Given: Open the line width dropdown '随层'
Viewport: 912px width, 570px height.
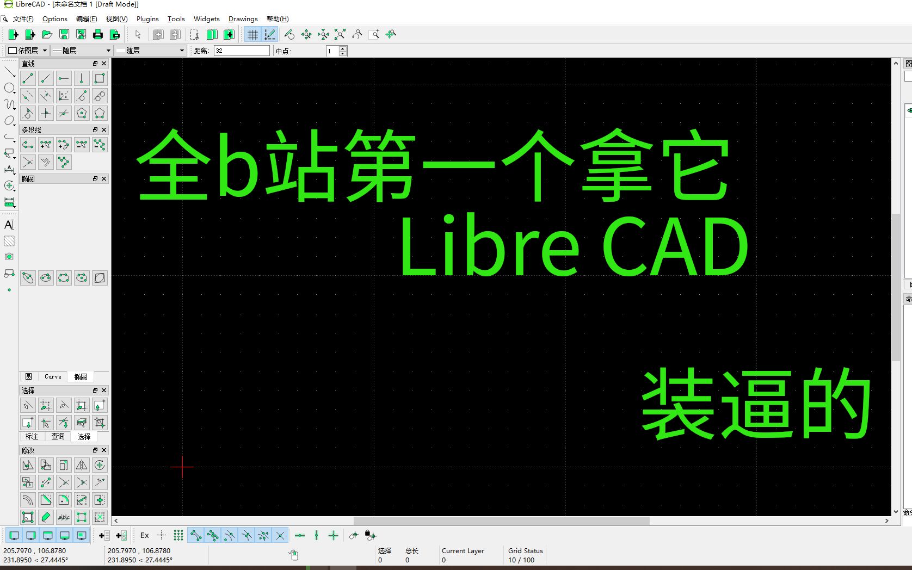Looking at the screenshot, I should (82, 51).
